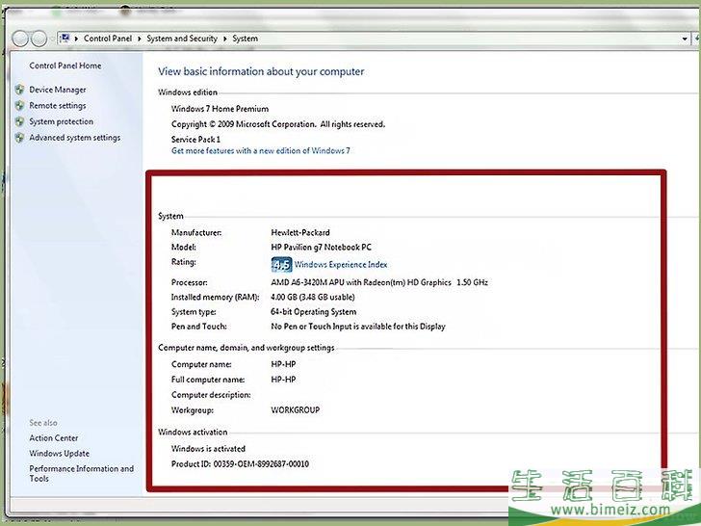Click the Windows 7 Home Premium text
Screen dimensions: 701x526
(x=220, y=109)
